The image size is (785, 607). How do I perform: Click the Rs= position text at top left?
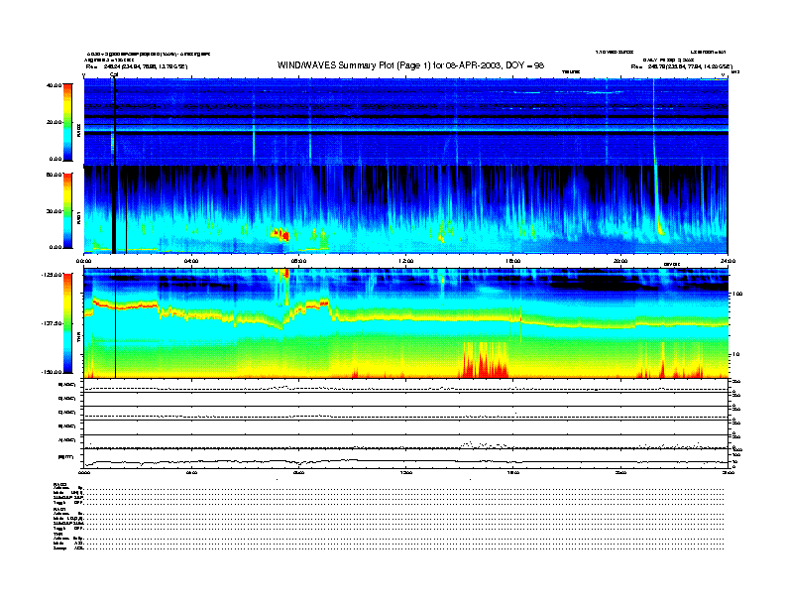(137, 66)
